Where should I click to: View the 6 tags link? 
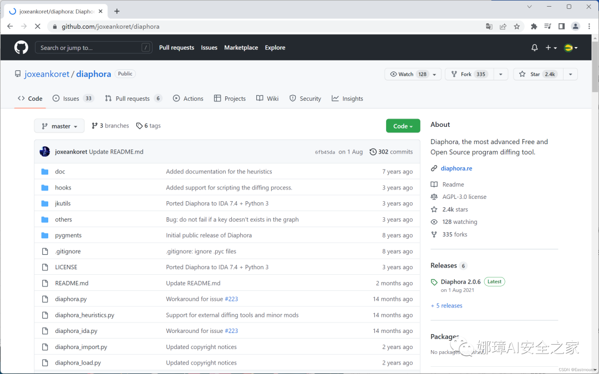(149, 126)
